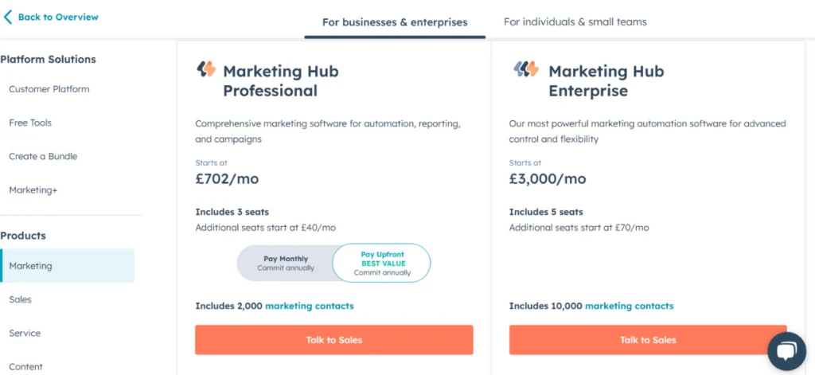815x375 pixels.
Task: Open marketing contacts link under Professional
Action: pyautogui.click(x=310, y=306)
